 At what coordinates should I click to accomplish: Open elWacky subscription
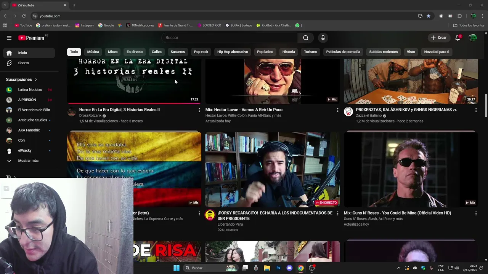(x=29, y=151)
